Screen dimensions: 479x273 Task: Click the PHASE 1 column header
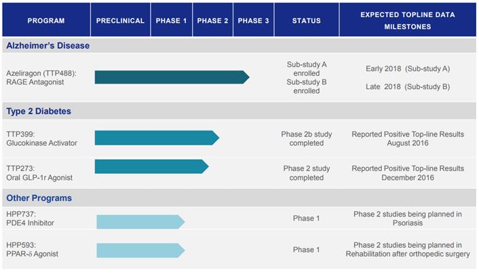171,20
